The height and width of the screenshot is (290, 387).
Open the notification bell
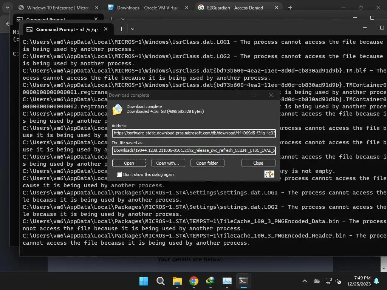point(377,281)
